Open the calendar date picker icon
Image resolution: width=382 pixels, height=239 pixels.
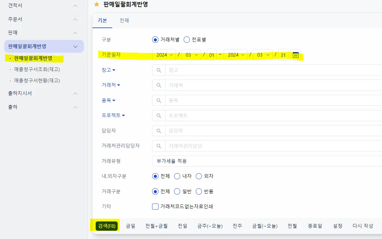296,55
